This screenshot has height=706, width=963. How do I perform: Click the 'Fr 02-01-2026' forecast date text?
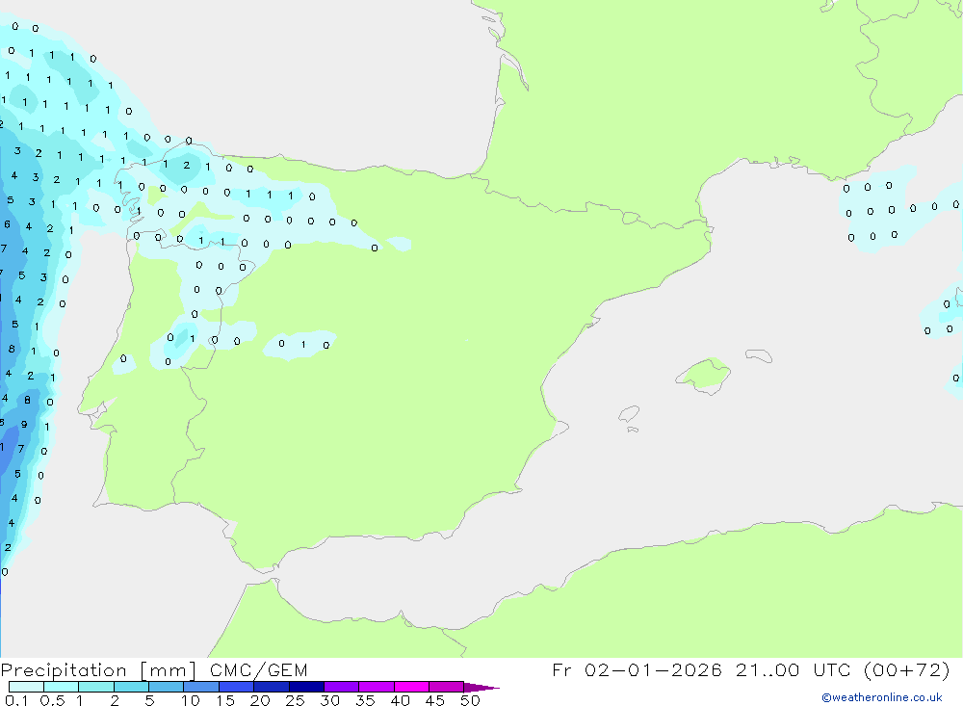point(637,669)
